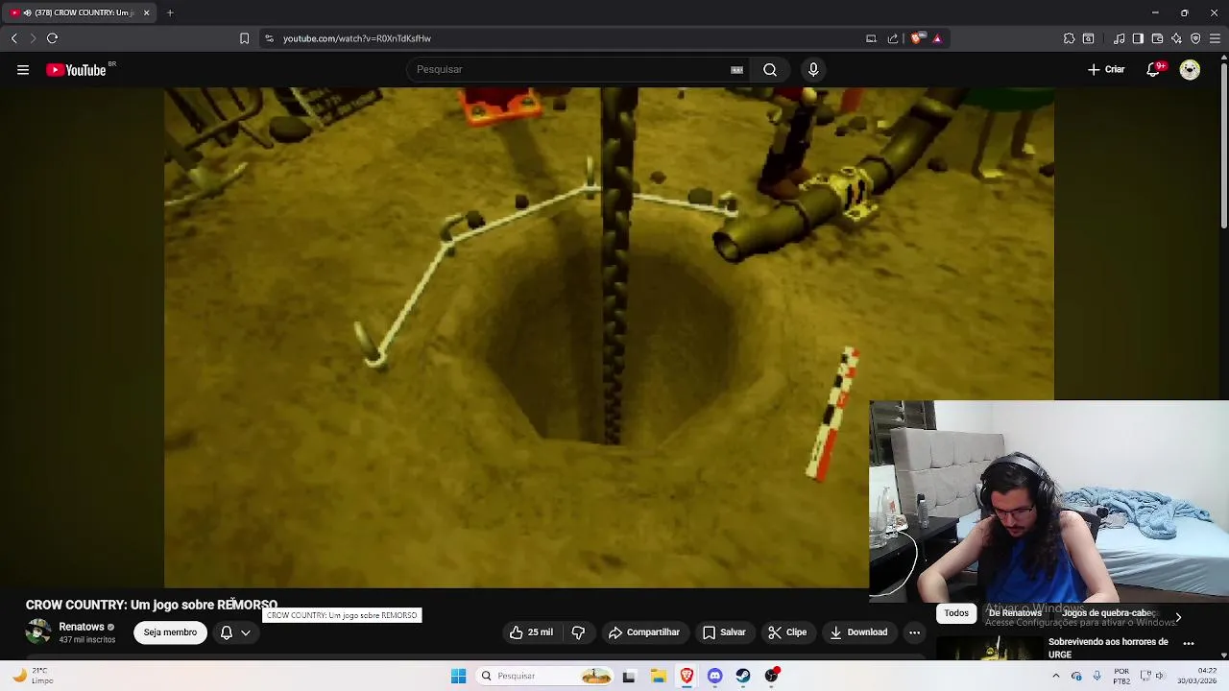Screen dimensions: 1229x691
Task: Open the Brave Wallet icon
Action: 1157,38
